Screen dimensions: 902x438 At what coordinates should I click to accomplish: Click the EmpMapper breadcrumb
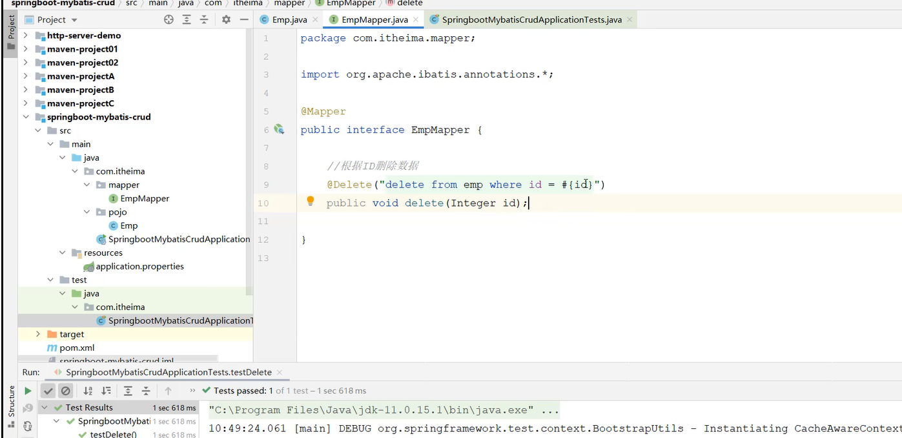point(351,3)
